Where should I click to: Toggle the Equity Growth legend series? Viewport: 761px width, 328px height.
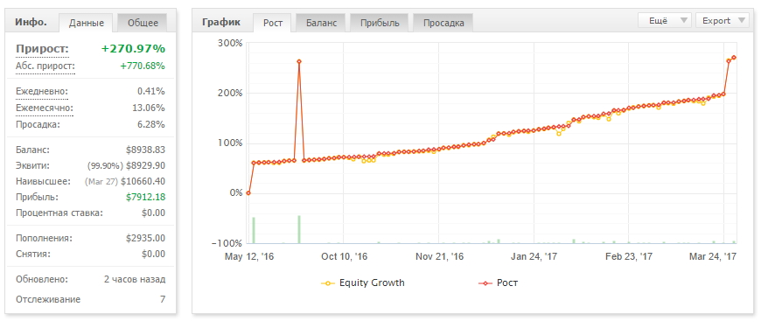[363, 283]
